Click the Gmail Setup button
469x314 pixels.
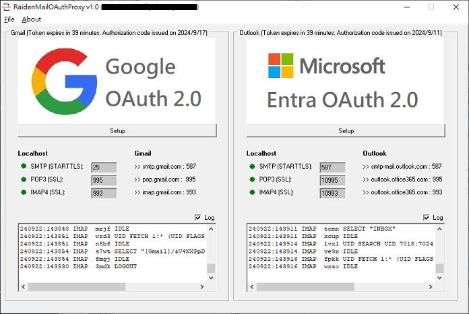[117, 130]
